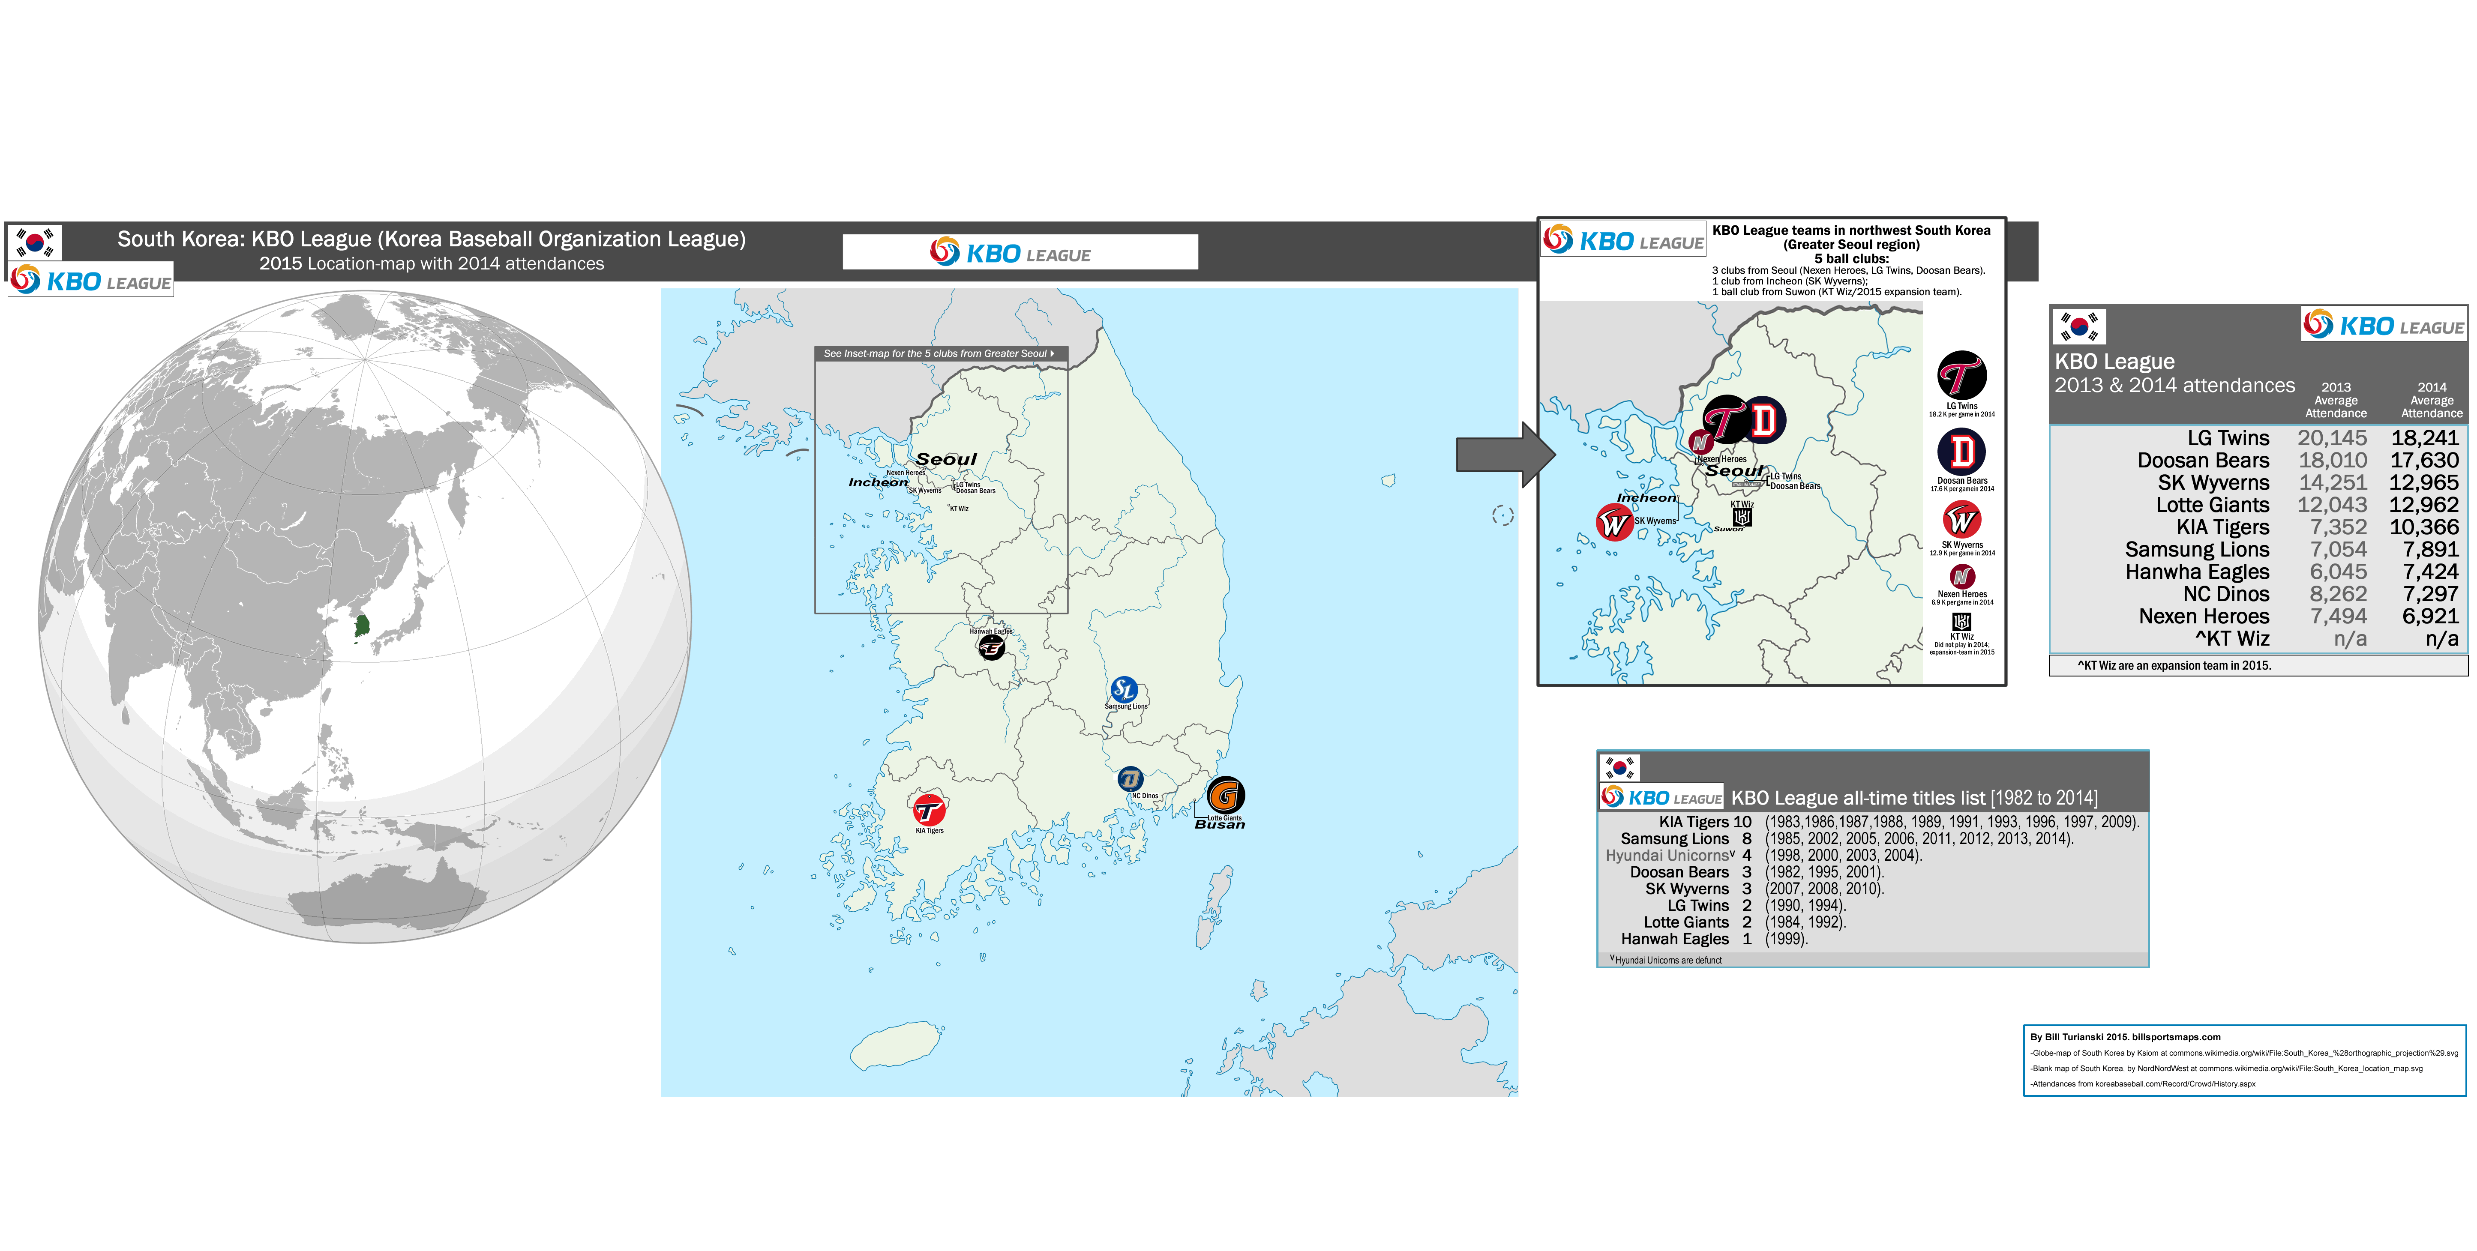
Task: Click the Lotte Giants logo near Busan
Action: [x=1225, y=795]
